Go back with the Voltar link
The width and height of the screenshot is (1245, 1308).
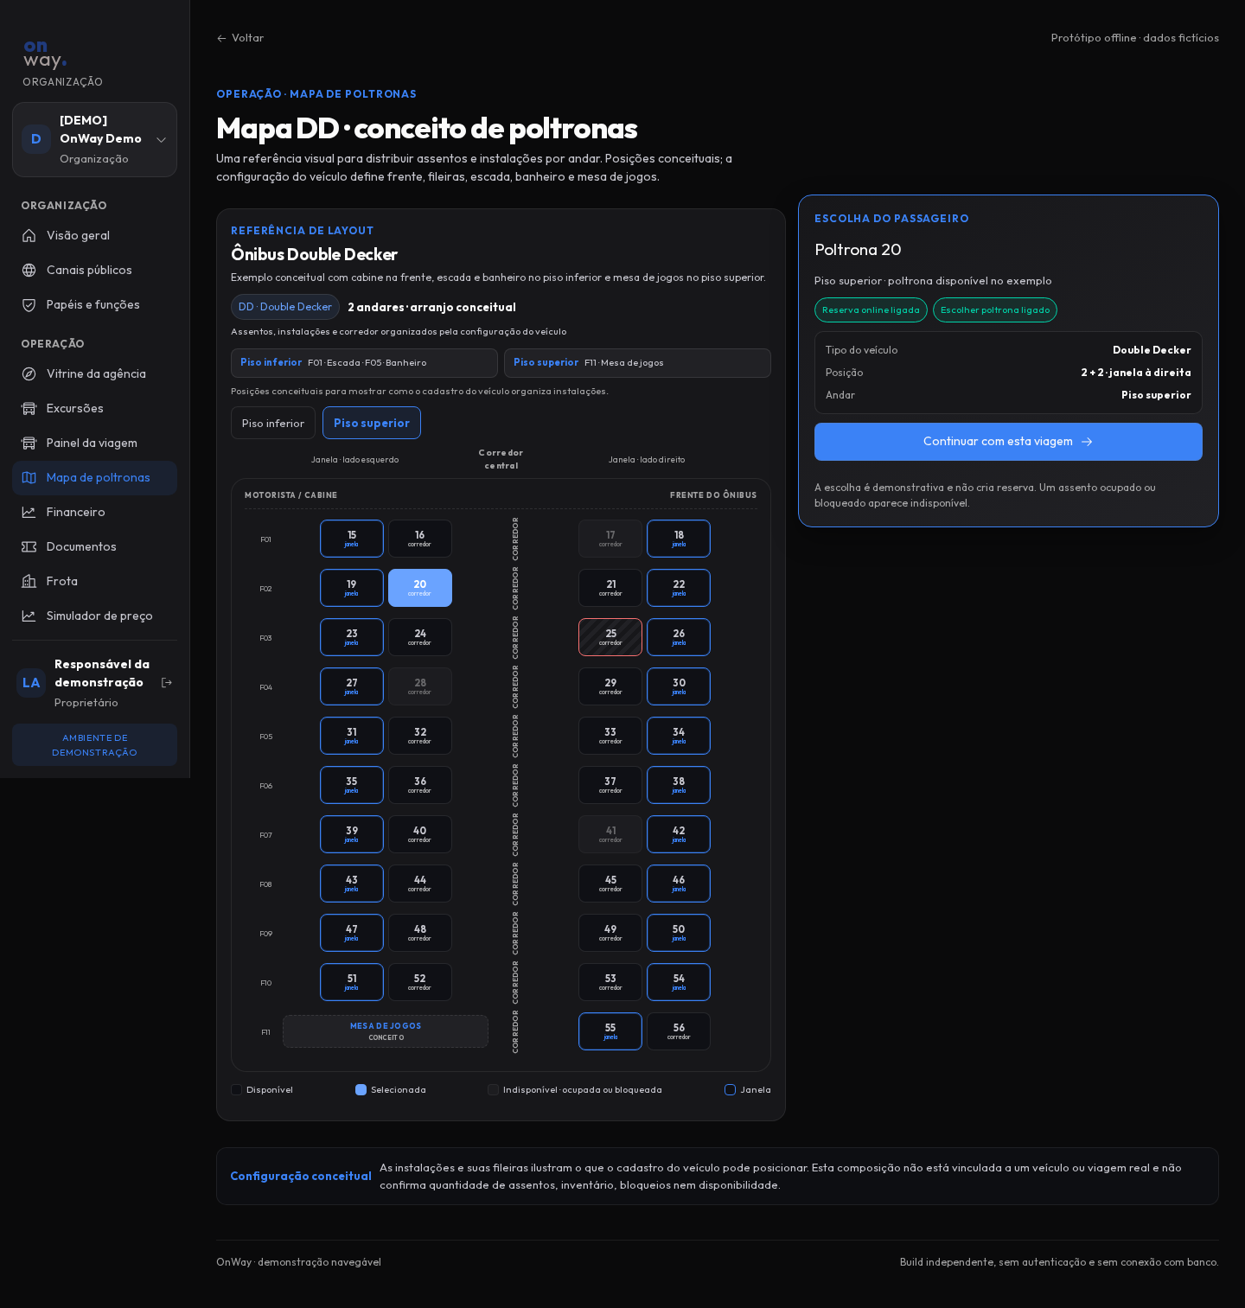240,38
